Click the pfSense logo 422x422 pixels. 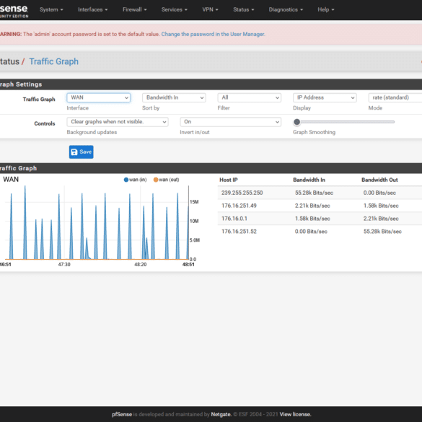[14, 11]
